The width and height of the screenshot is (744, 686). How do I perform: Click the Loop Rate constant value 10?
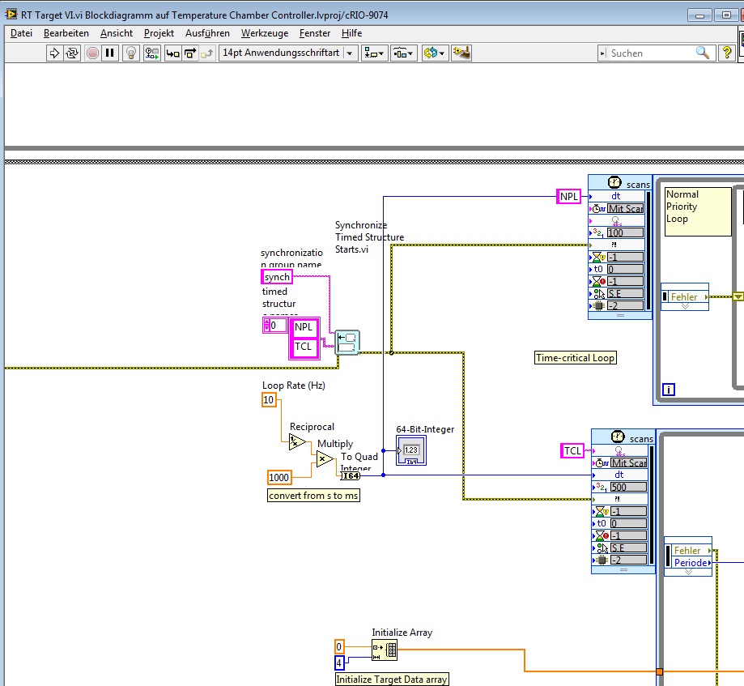[269, 399]
